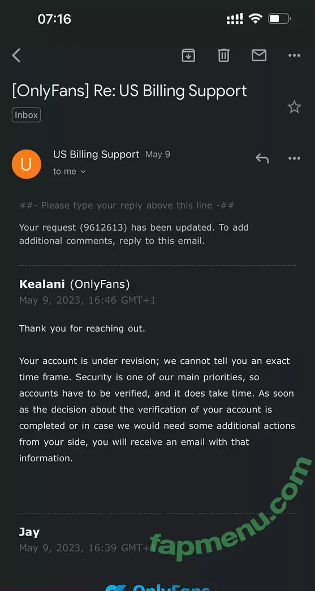Screen dimensions: 315x591
Task: Tap the Inbox label tag
Action: (27, 115)
